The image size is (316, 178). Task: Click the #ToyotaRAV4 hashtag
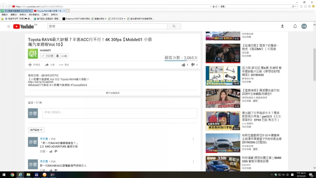coord(79,85)
